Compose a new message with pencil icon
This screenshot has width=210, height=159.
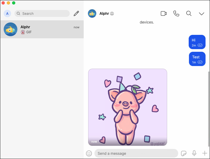[76, 13]
